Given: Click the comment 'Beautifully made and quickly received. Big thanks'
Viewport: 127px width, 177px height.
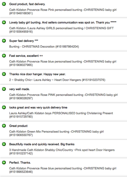Looking at the screenshot, I should (x=42, y=144).
